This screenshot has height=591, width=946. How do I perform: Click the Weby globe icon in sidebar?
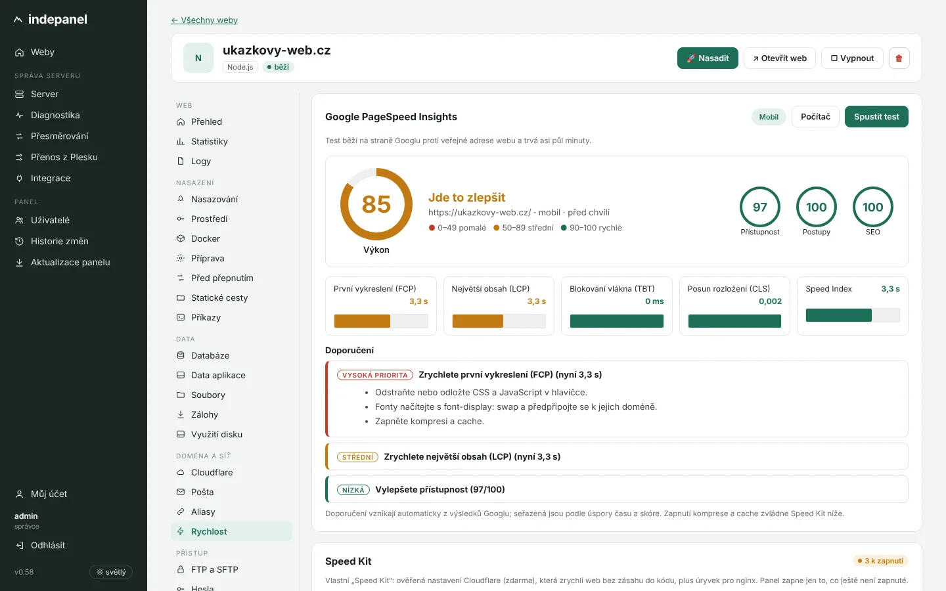[x=20, y=53]
